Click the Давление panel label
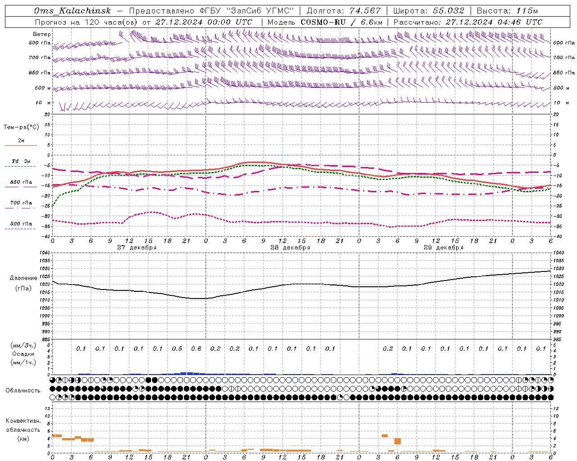The width and height of the screenshot is (577, 461). (23, 278)
